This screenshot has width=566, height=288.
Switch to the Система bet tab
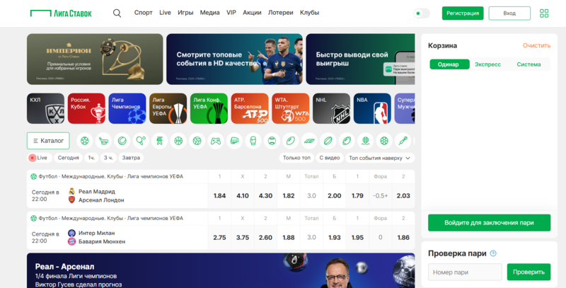point(529,64)
